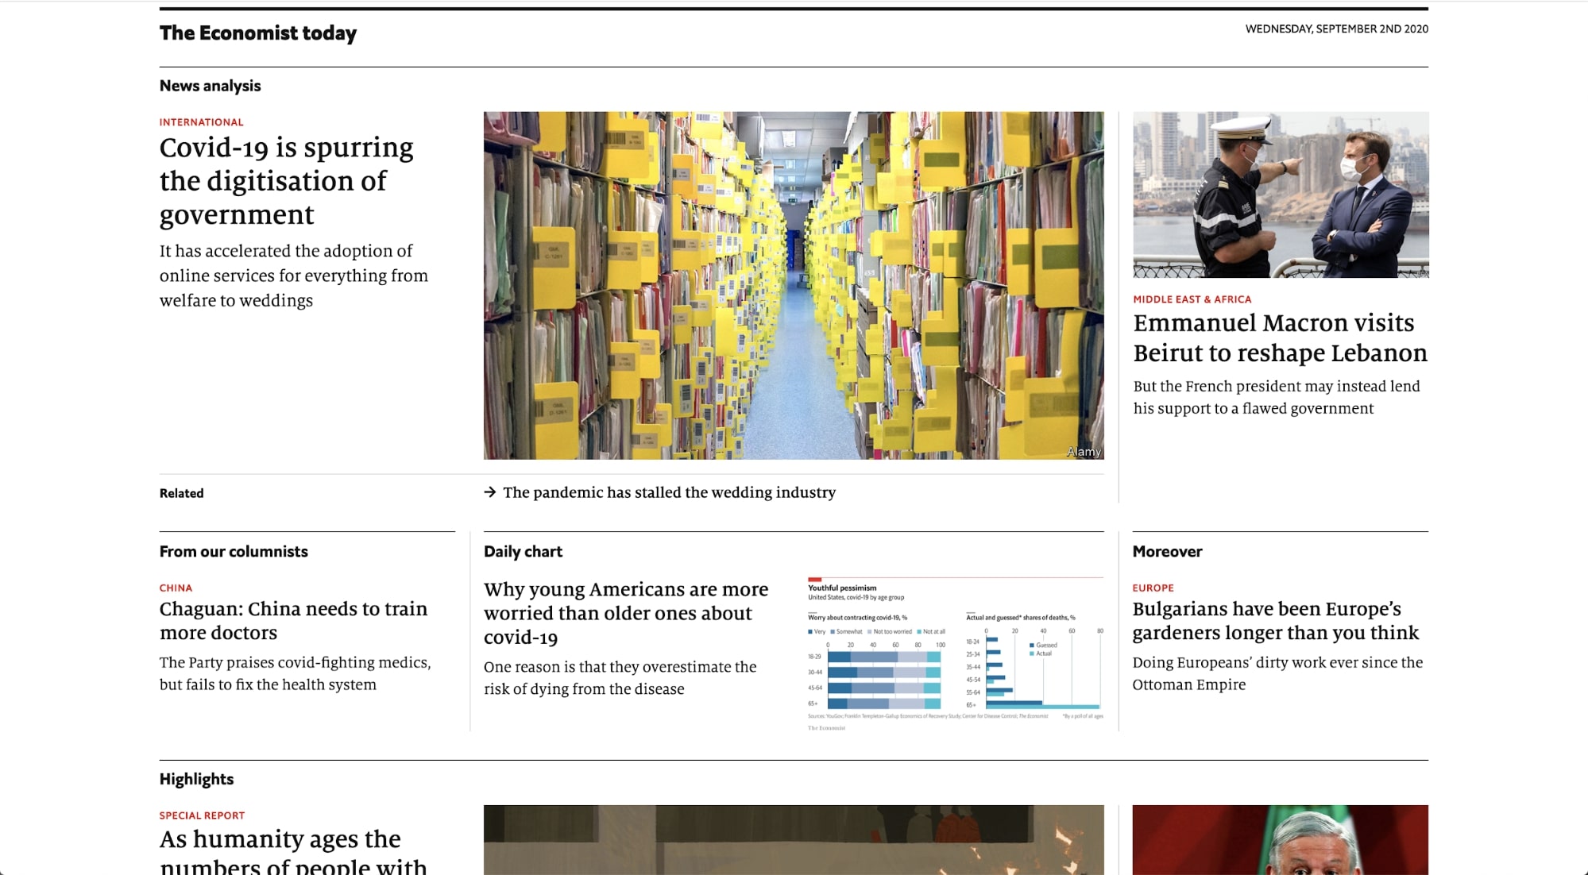1588x875 pixels.
Task: Click the Bulgarians summary about the Ottoman Empire
Action: click(1277, 673)
